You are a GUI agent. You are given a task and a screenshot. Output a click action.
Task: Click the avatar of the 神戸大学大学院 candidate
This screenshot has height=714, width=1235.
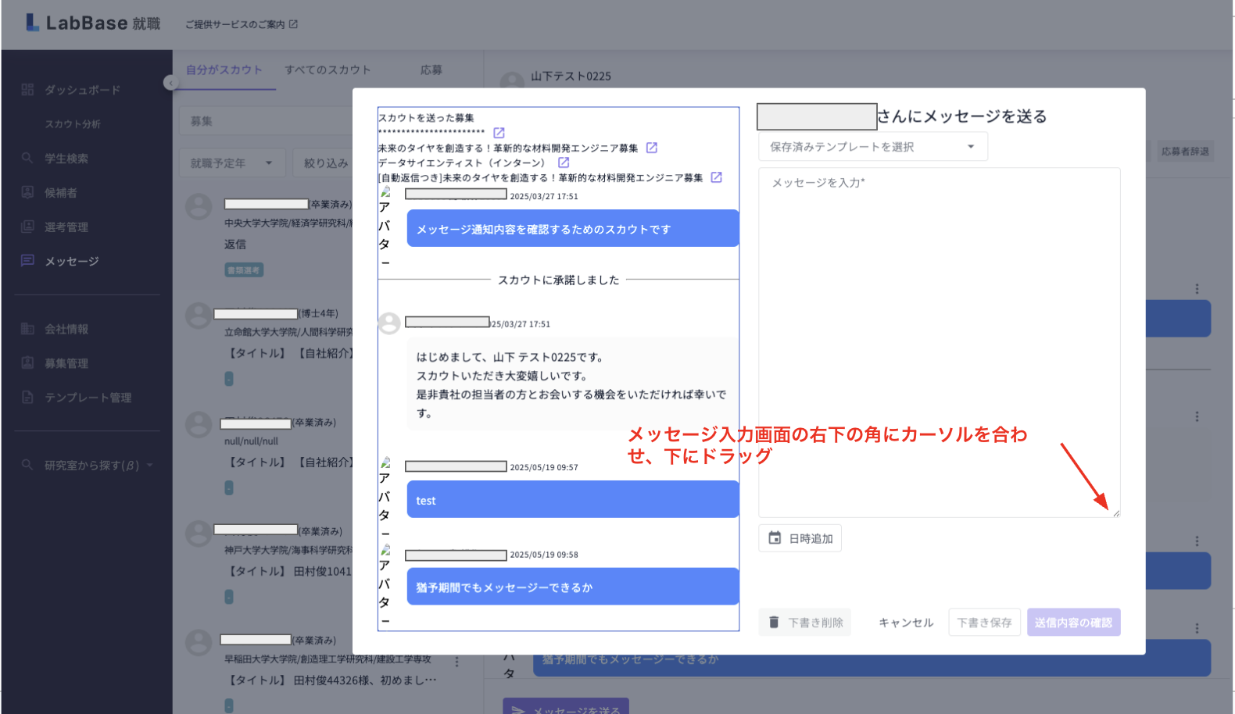coord(199,534)
